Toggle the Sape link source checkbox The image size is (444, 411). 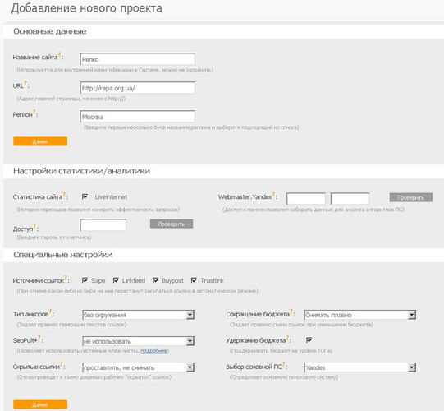click(85, 280)
